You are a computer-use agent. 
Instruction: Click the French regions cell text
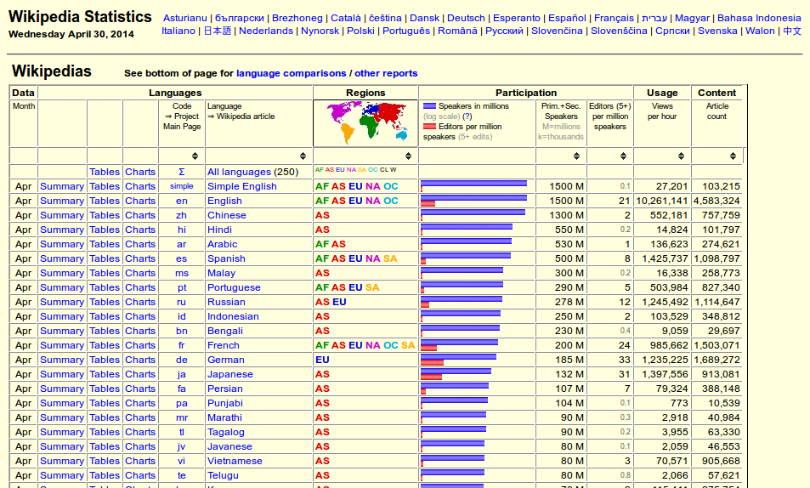[365, 345]
